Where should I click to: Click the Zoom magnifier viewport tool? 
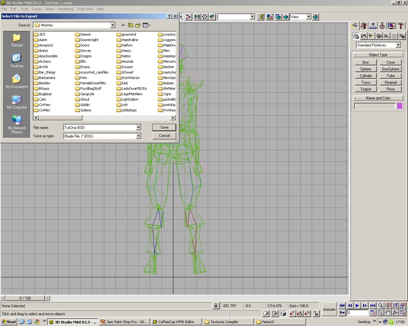(380, 306)
